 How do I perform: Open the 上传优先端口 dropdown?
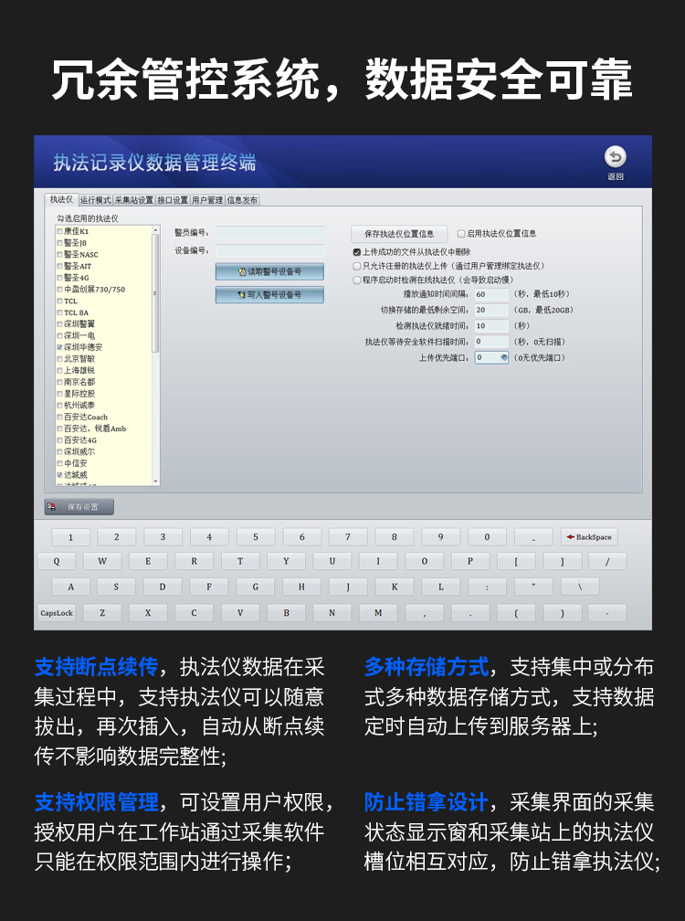point(503,357)
